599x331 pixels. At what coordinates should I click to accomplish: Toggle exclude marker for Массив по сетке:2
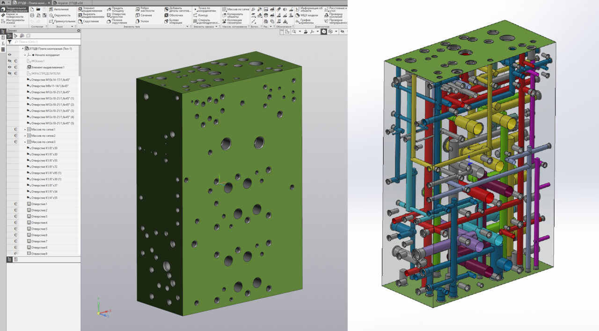[x=16, y=135]
